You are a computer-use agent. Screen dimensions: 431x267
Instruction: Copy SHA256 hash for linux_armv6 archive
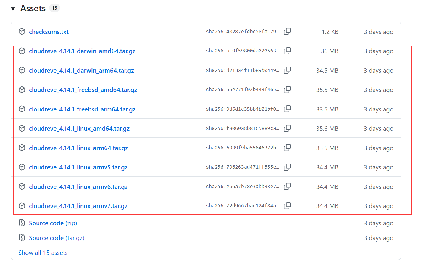(x=287, y=186)
